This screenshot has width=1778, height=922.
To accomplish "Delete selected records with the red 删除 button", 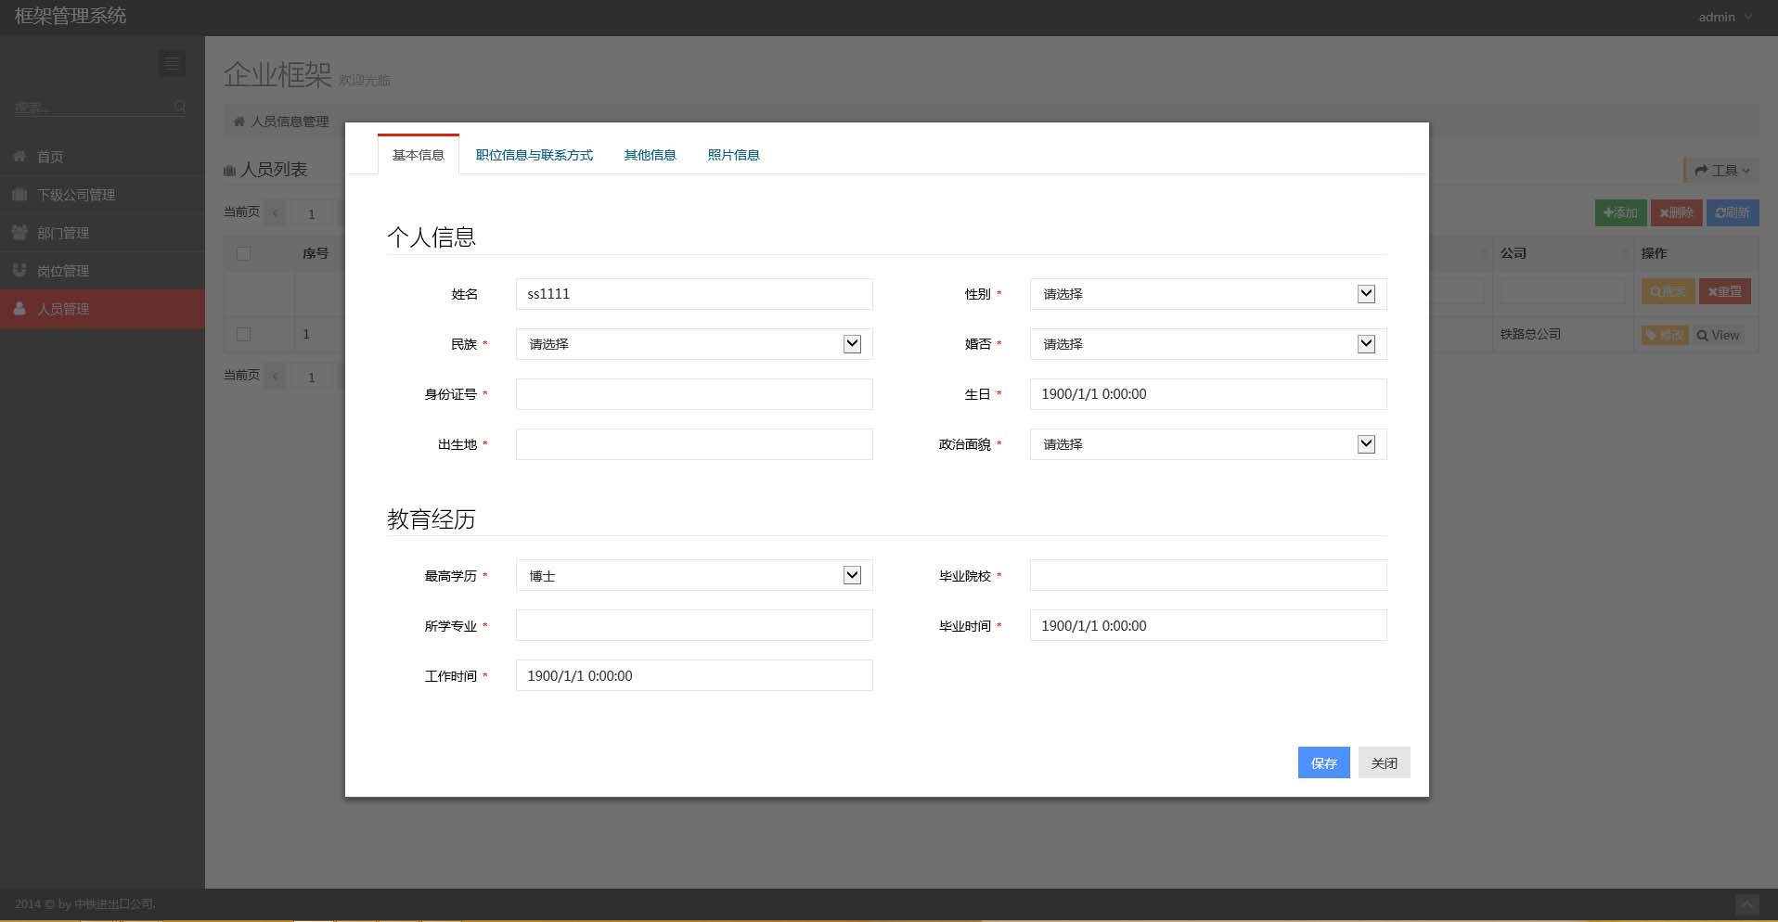I will [1676, 212].
